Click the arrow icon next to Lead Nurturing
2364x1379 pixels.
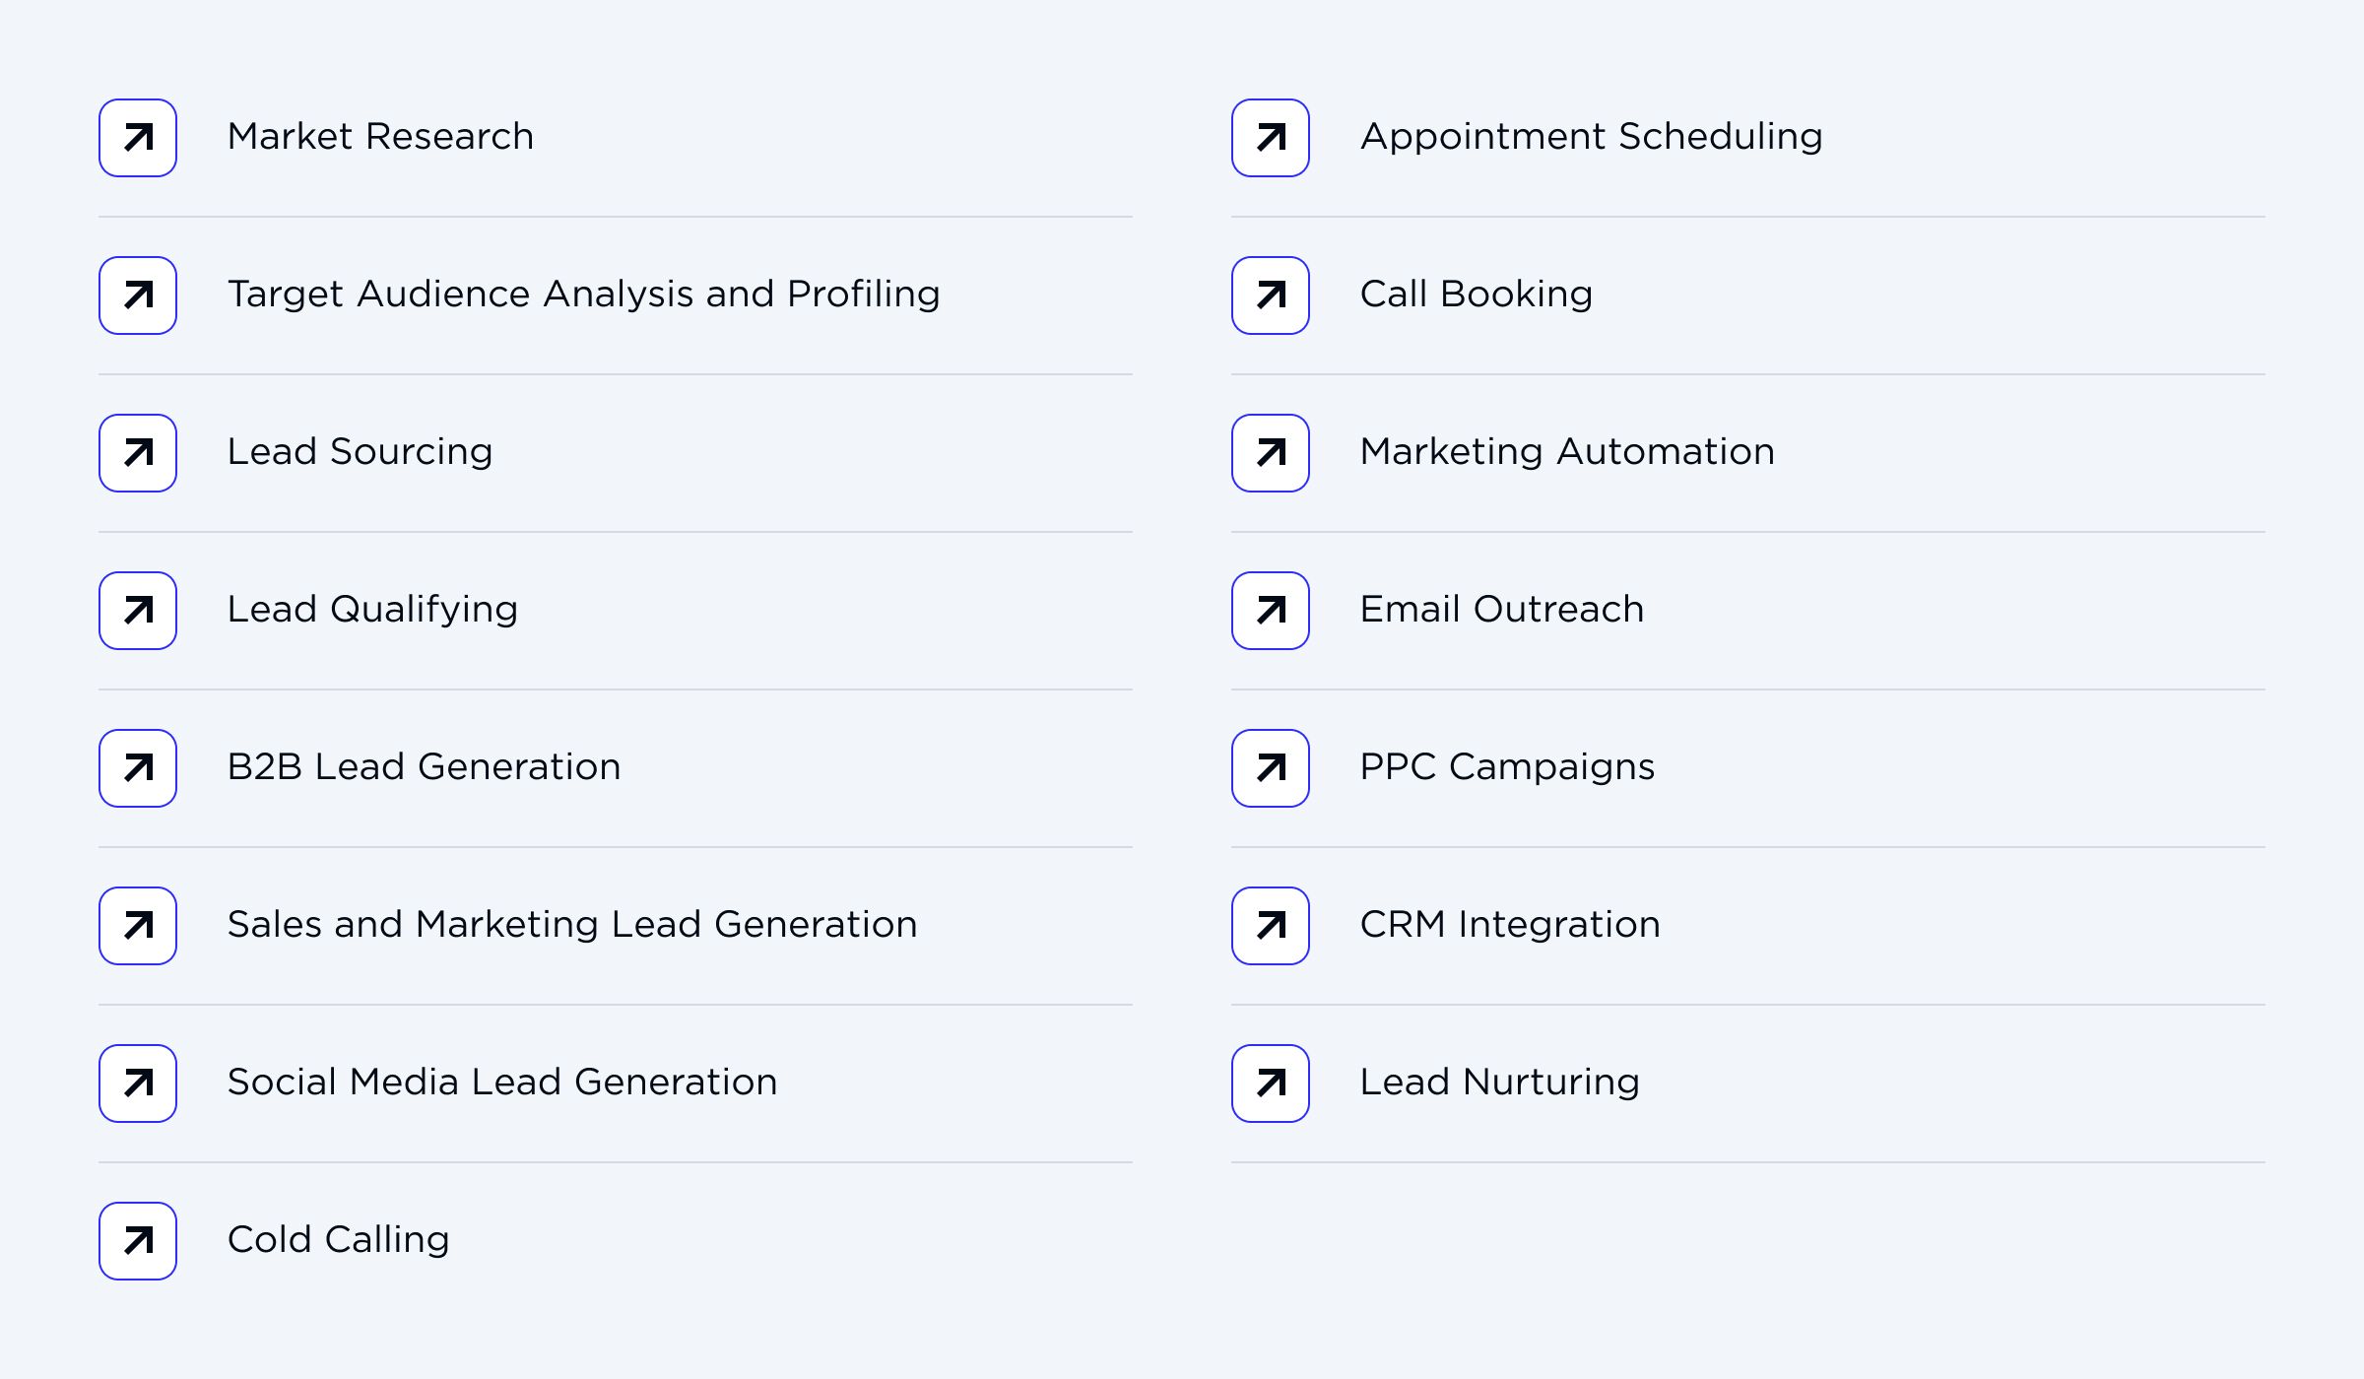pos(1269,1084)
